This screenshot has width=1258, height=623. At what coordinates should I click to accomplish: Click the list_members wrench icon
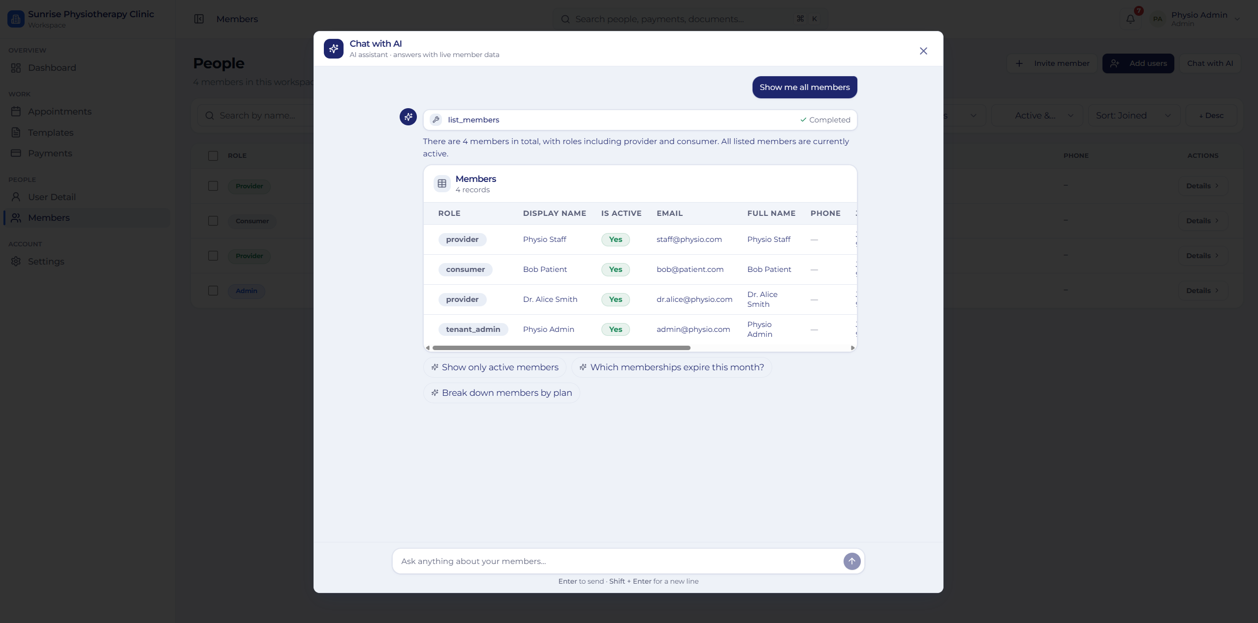(x=436, y=120)
